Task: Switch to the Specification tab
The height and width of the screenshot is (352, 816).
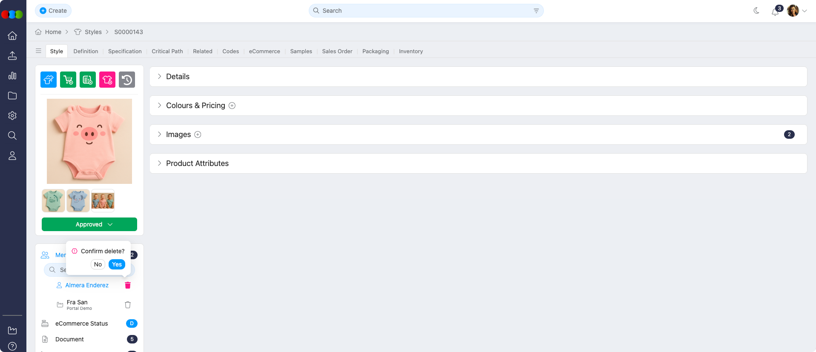Action: click(x=125, y=51)
